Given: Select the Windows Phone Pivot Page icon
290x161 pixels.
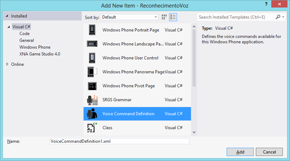Looking at the screenshot, I should [x=92, y=86].
